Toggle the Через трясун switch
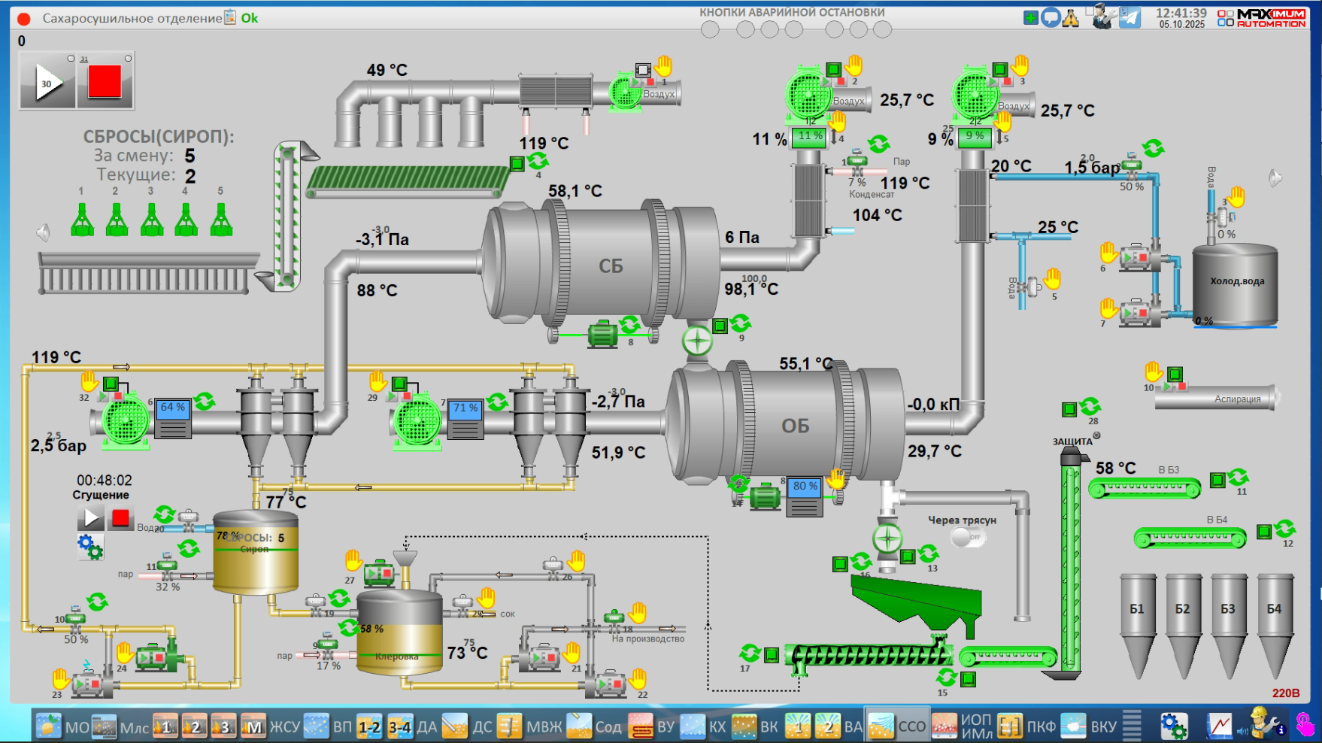1322x743 pixels. (x=967, y=537)
